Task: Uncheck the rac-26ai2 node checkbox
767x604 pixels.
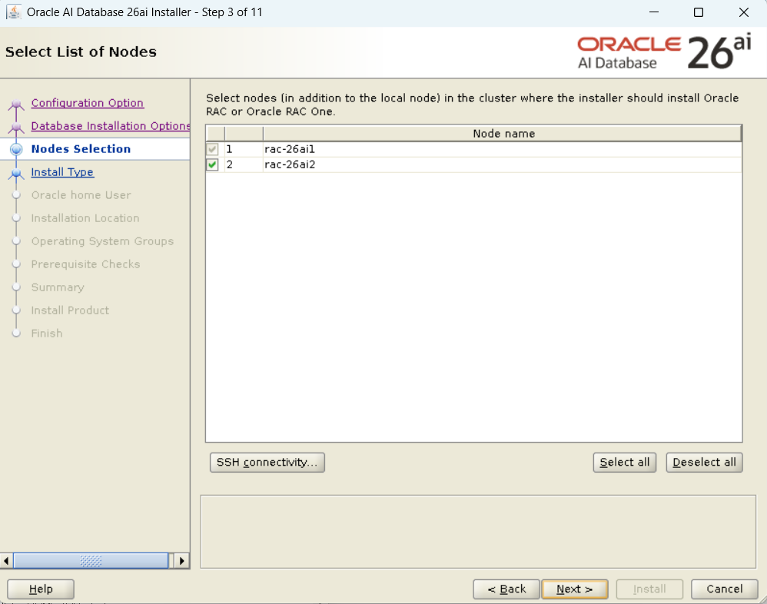Action: tap(213, 164)
